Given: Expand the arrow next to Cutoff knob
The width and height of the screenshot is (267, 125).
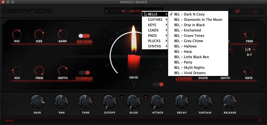Looking at the screenshot, I should (122, 97).
